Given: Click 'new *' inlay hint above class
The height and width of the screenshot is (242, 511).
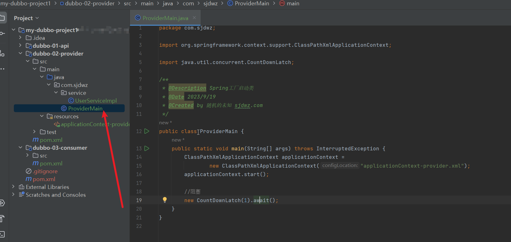Looking at the screenshot, I should pos(165,123).
